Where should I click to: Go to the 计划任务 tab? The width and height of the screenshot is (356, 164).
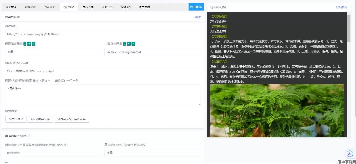[107, 7]
